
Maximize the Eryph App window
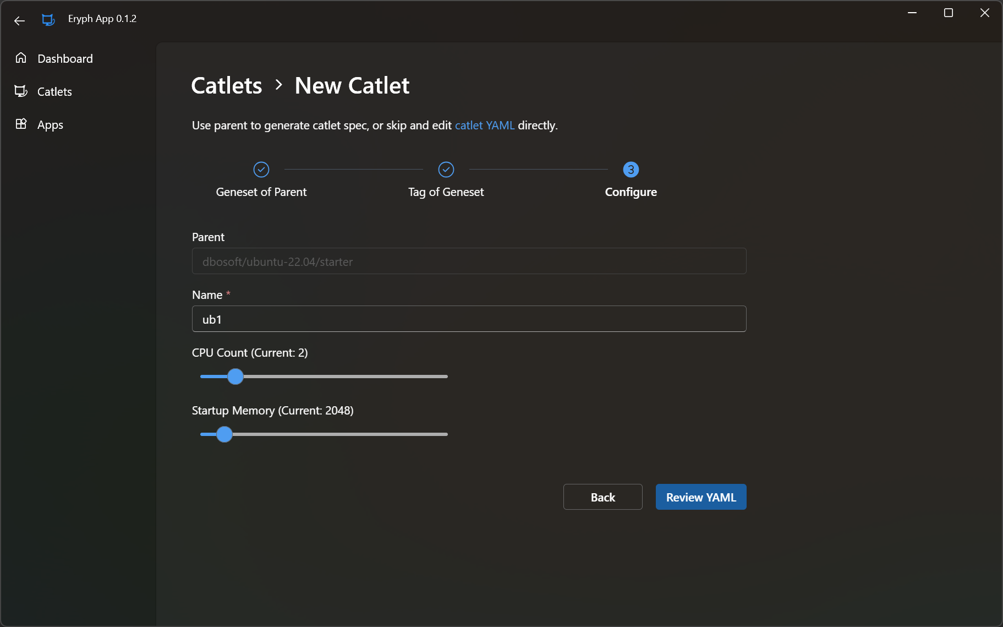pyautogui.click(x=949, y=13)
